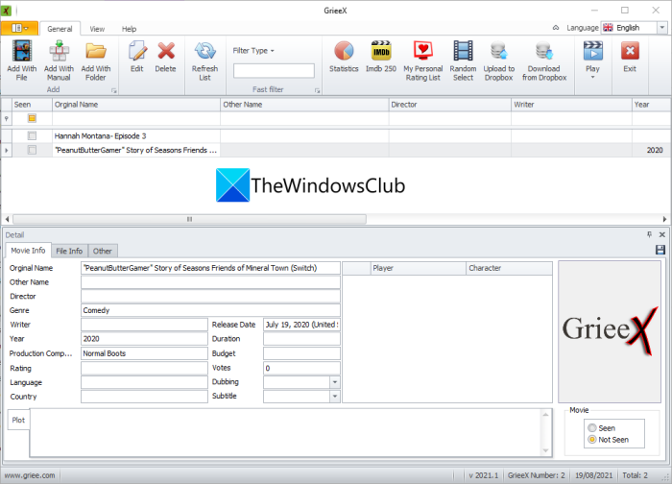Expand the PeanutButterGamer row indicator arrow
The width and height of the screenshot is (672, 484).
tap(6, 150)
